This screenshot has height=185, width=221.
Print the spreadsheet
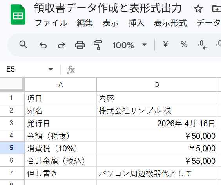pos(80,45)
